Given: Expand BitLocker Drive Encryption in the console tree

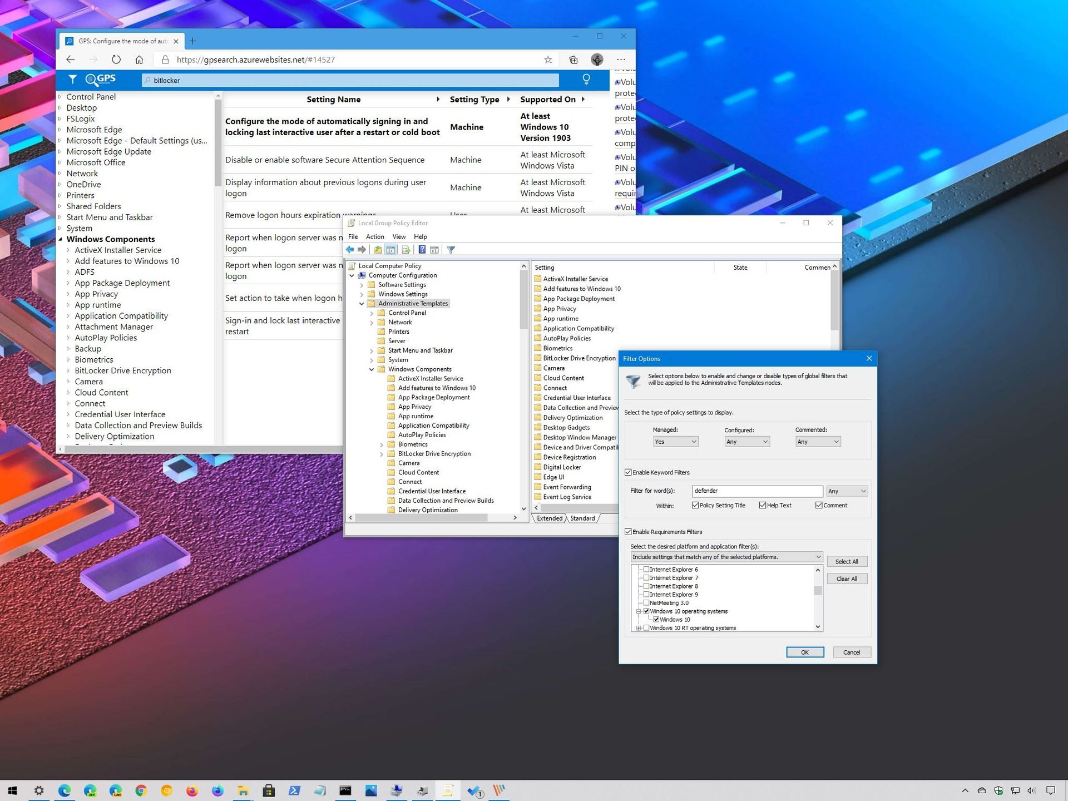Looking at the screenshot, I should pos(382,453).
